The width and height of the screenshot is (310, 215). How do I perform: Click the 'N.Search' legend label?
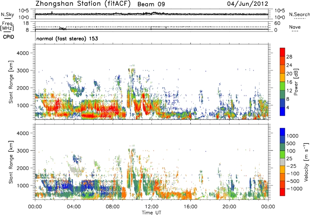pos(300,14)
